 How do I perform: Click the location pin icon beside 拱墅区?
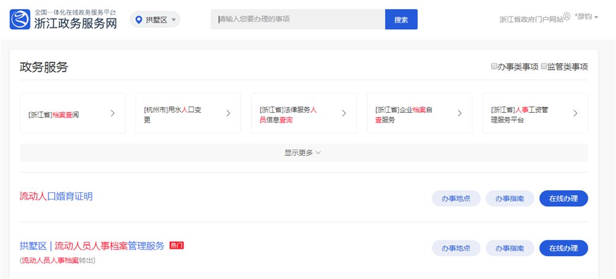[139, 20]
